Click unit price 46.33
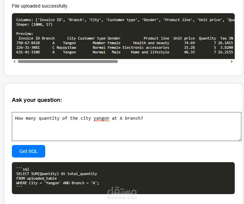 tap(190, 52)
